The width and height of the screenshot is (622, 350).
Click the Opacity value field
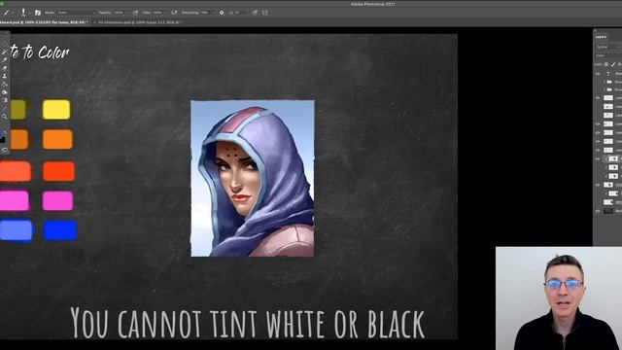(x=120, y=13)
